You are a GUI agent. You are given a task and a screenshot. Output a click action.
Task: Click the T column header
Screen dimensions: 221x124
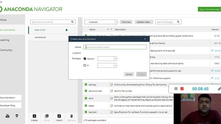pos(111,30)
